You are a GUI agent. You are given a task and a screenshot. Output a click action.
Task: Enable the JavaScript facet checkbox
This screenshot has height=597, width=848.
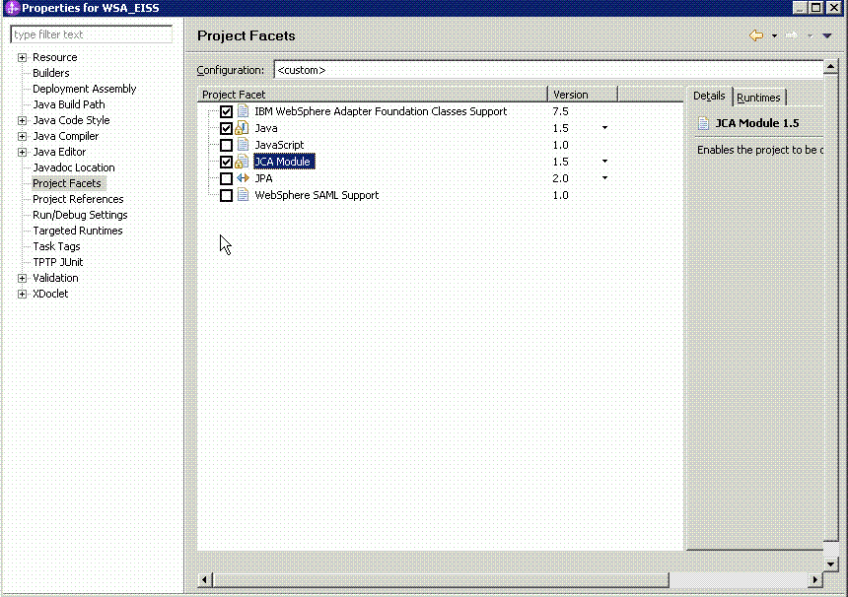coord(226,146)
